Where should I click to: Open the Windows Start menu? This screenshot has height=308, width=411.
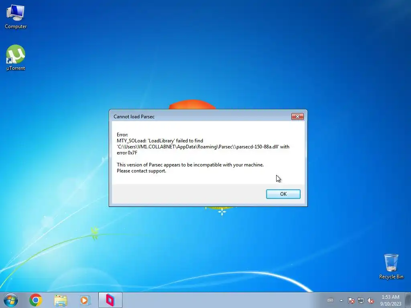pyautogui.click(x=10, y=300)
